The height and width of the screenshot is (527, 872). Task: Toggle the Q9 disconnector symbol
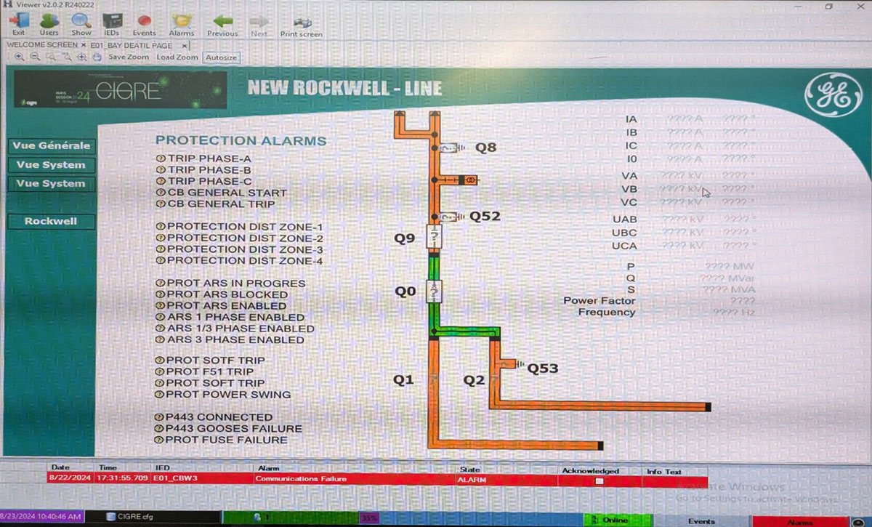(x=434, y=237)
